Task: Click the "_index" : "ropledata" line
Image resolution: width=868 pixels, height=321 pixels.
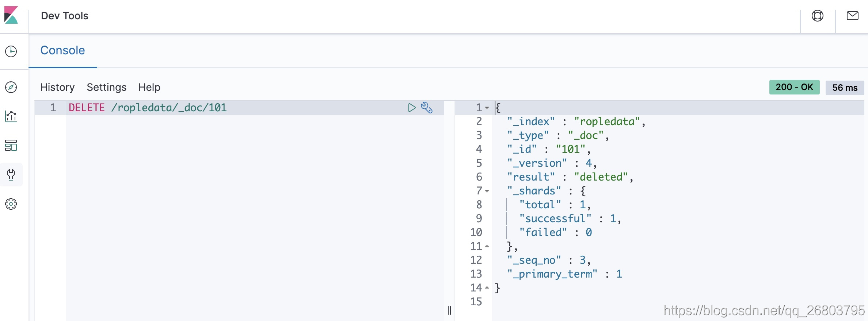Action: click(576, 121)
